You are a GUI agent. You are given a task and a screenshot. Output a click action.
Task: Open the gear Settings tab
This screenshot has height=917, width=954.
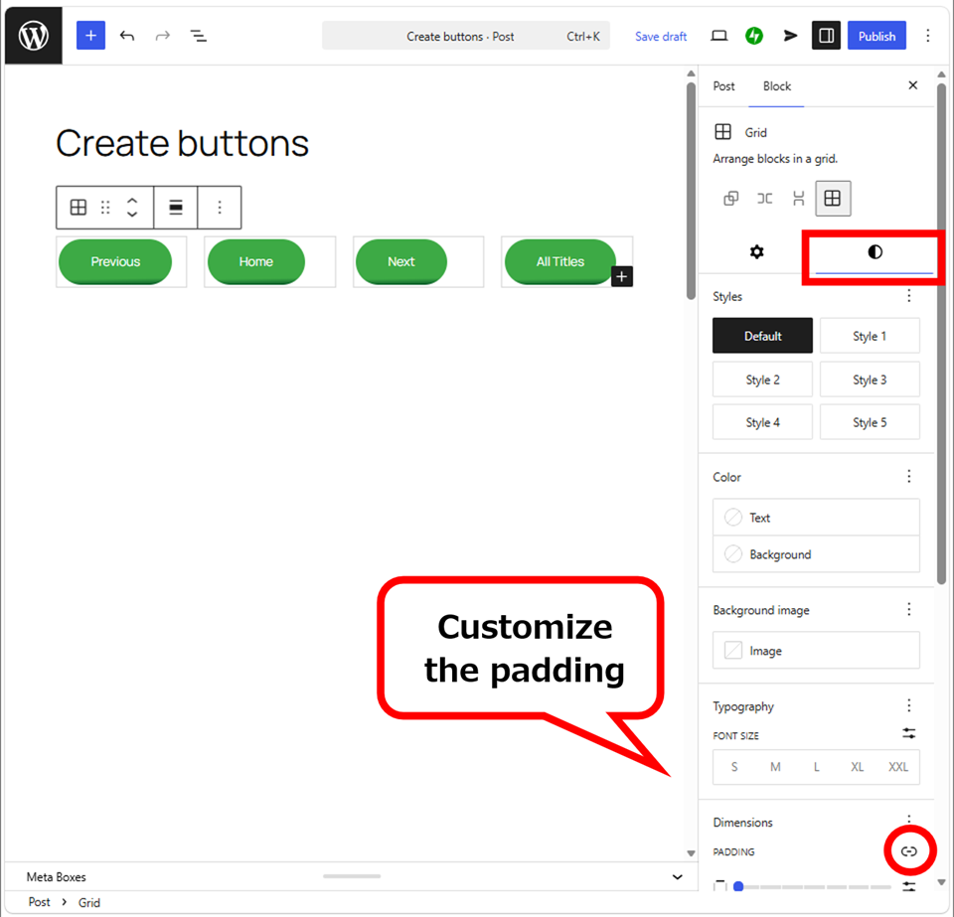click(757, 251)
